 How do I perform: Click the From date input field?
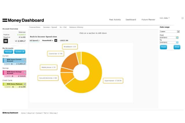[168, 37]
